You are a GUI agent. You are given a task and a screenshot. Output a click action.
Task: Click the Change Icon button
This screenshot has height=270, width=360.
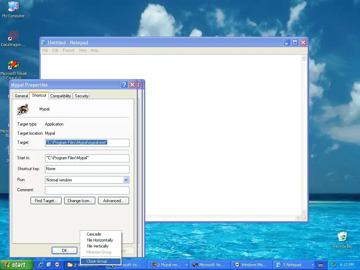point(80,201)
